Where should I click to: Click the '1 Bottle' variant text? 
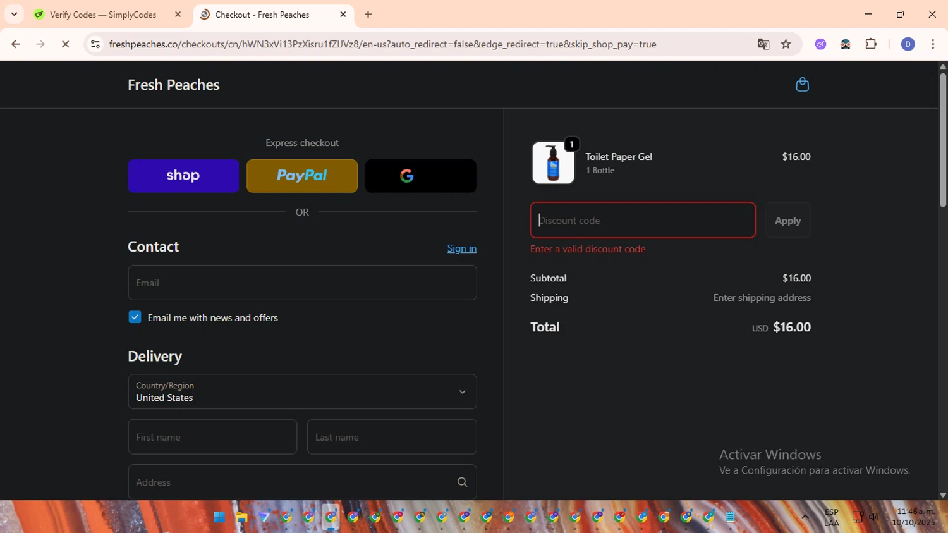(600, 170)
